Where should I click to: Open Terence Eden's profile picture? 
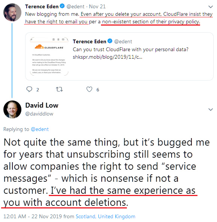12,12
